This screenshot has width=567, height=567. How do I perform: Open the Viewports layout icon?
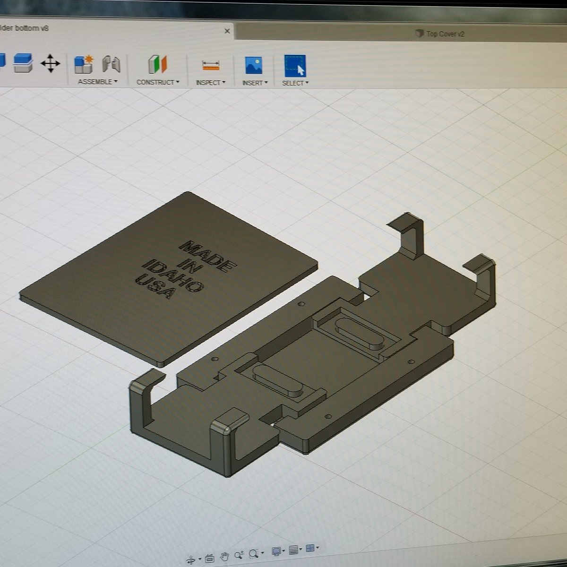click(x=310, y=549)
